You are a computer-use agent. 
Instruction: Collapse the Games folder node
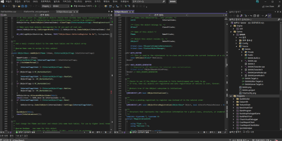point(231,31)
